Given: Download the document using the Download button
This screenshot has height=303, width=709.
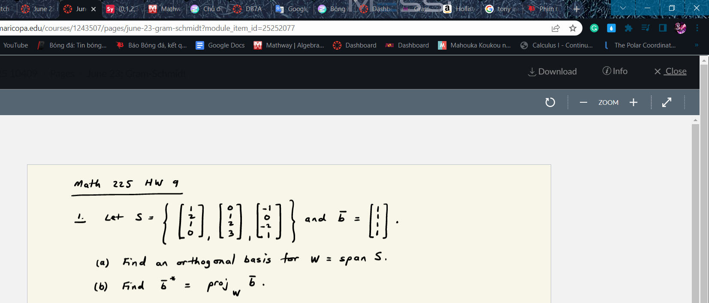Looking at the screenshot, I should click(x=552, y=71).
